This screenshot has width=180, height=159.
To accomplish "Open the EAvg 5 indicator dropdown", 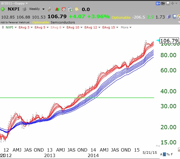I will pyautogui.click(x=48, y=27).
